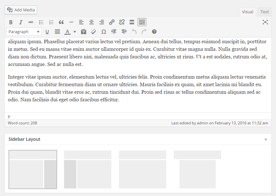
Task: Align text center
Action: coord(91,22)
